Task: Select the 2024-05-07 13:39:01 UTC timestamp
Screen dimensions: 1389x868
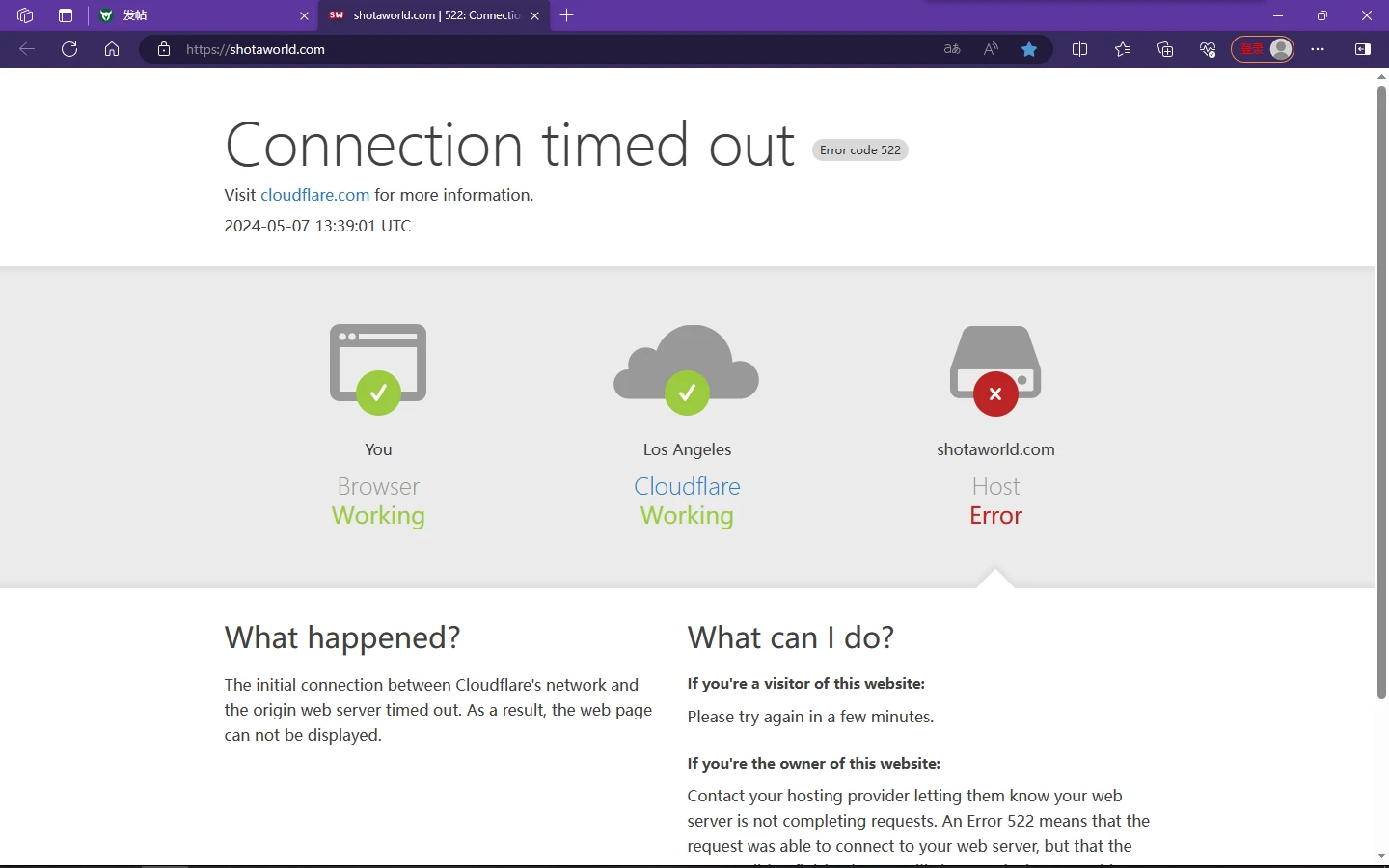Action: click(x=317, y=226)
